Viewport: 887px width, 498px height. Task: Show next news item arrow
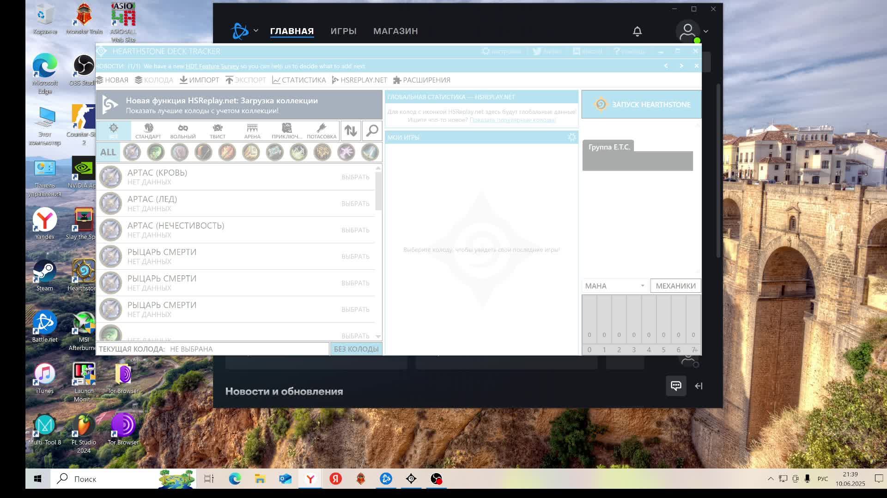point(681,66)
